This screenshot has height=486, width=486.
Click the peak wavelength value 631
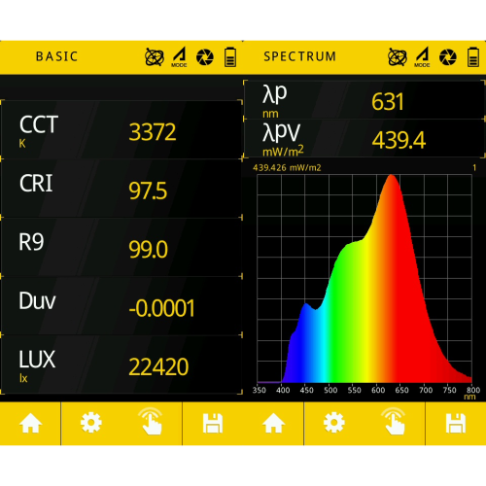pos(388,102)
